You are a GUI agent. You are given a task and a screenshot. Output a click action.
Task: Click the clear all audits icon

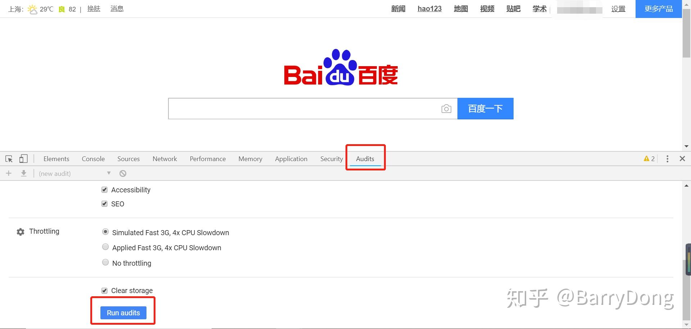tap(123, 173)
